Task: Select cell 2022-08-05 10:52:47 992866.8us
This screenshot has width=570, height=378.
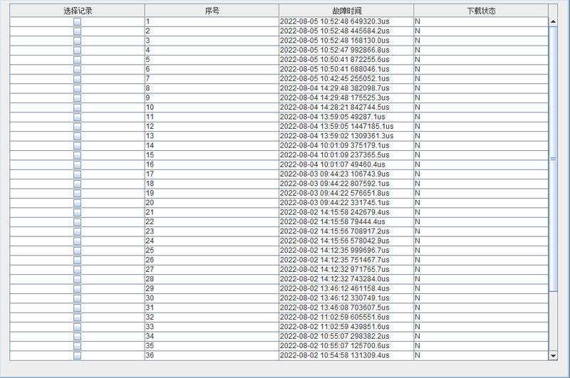Action: coord(346,50)
